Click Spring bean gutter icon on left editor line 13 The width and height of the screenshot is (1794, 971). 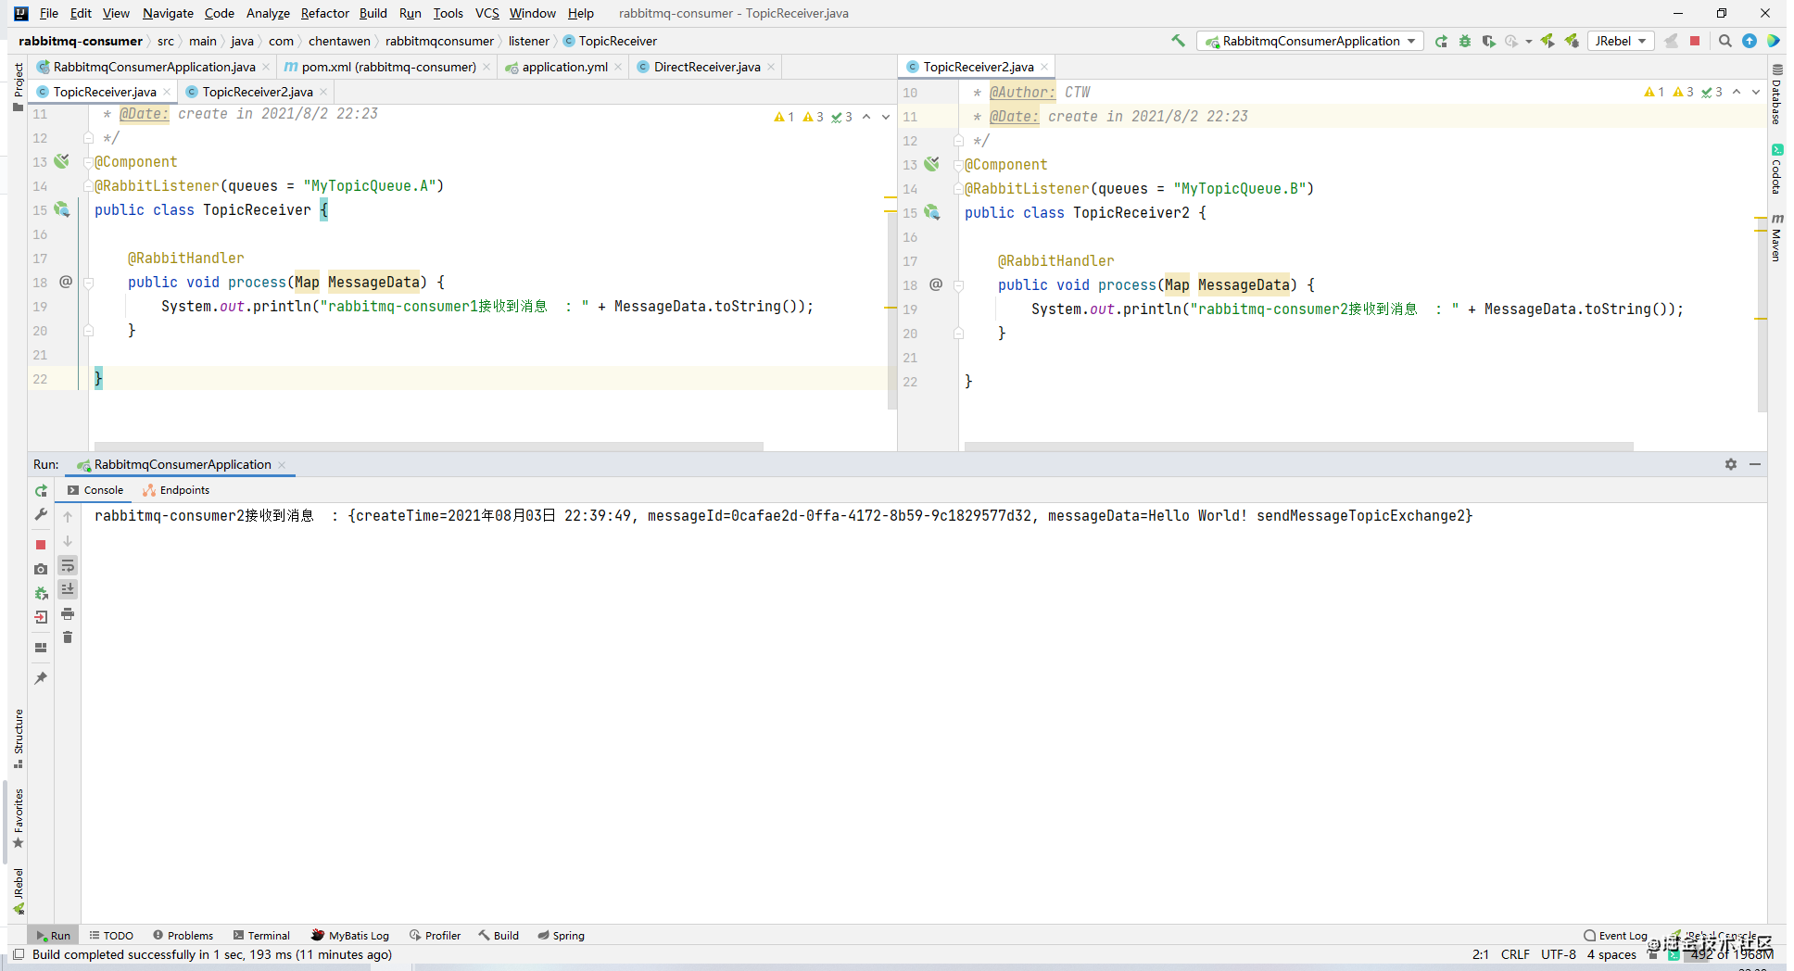pos(62,161)
